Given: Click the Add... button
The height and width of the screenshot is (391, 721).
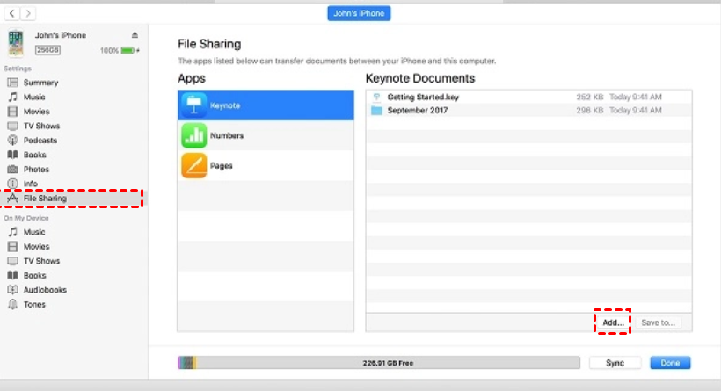Looking at the screenshot, I should pos(613,322).
